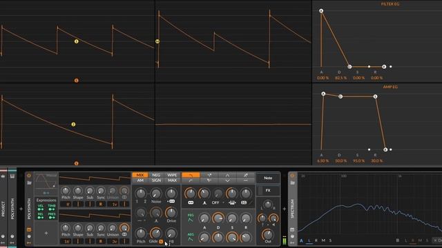Toggle the Spectrum device power button
This screenshot has height=248, width=442.
pyautogui.click(x=292, y=176)
